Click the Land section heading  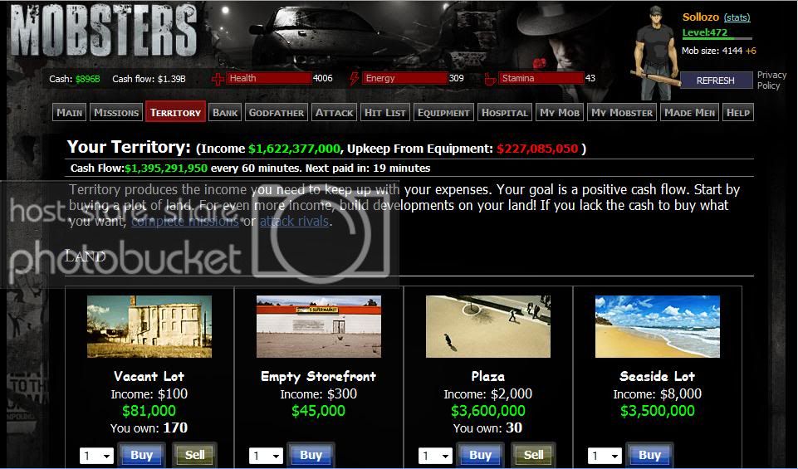click(85, 256)
